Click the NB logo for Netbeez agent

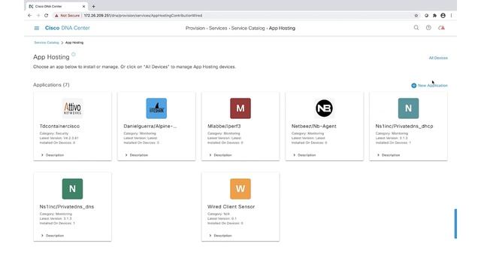pyautogui.click(x=324, y=108)
